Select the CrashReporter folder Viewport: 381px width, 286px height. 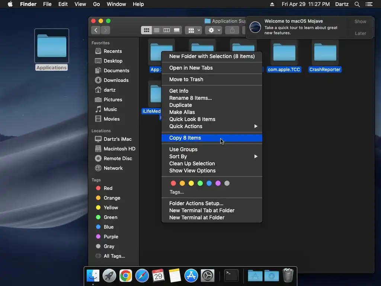point(325,57)
